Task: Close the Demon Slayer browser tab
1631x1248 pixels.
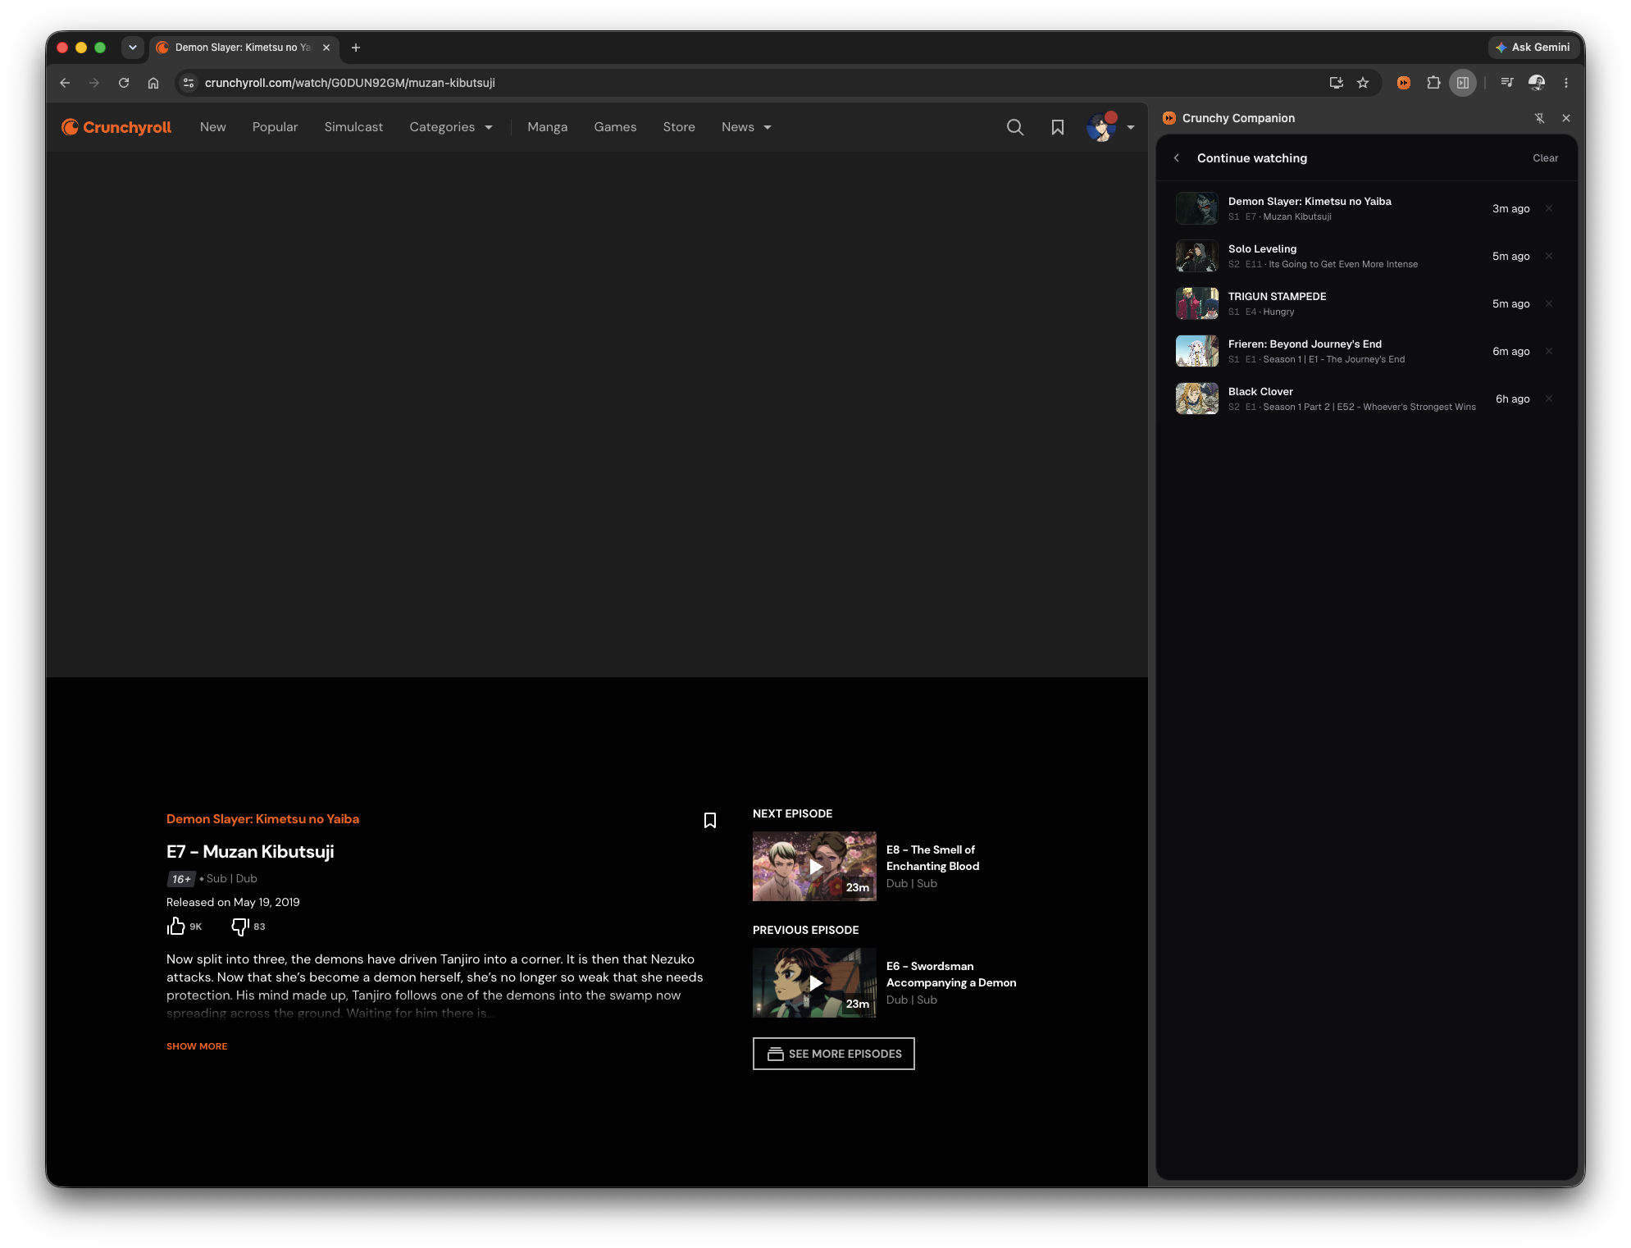Action: pyautogui.click(x=326, y=48)
